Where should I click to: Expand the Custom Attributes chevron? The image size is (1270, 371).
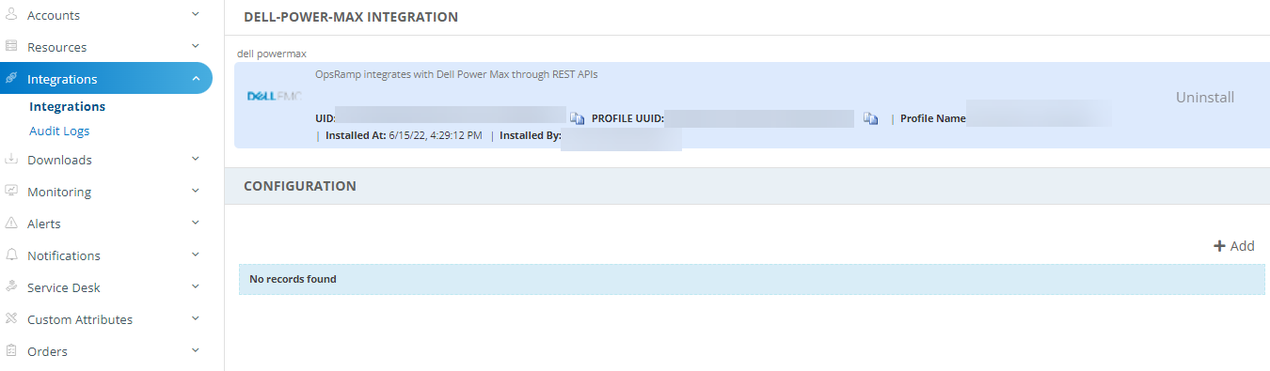195,318
